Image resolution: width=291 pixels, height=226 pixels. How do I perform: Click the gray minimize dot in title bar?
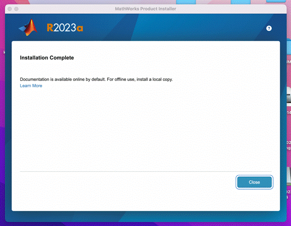[x=16, y=9]
